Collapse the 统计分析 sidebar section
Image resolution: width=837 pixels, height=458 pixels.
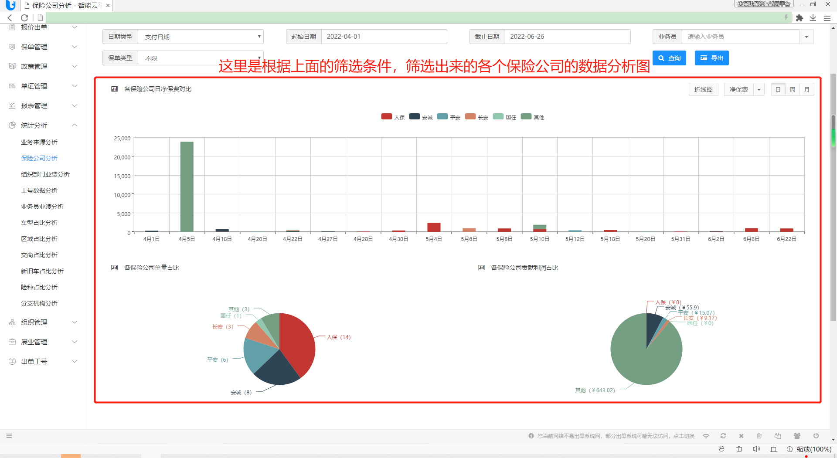pos(43,125)
